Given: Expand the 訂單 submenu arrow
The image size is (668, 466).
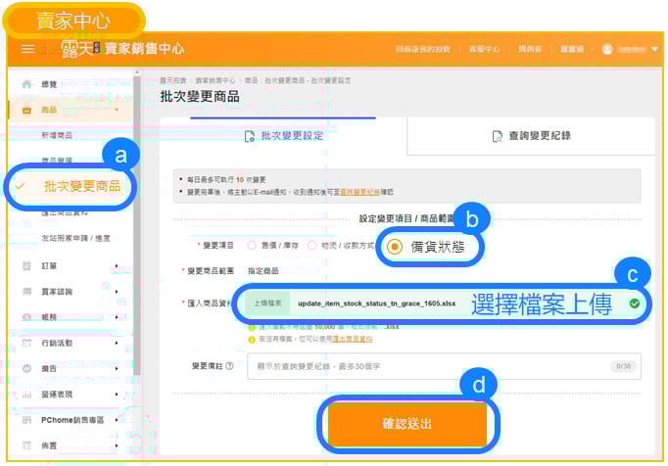Looking at the screenshot, I should (117, 265).
